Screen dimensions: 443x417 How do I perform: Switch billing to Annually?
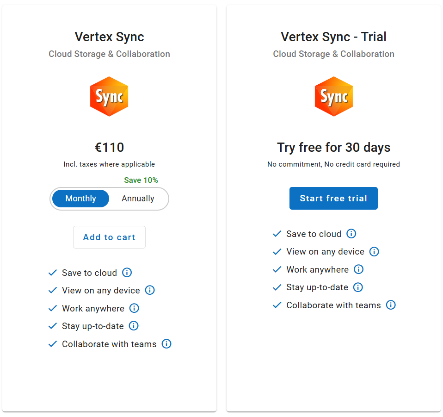(x=138, y=199)
